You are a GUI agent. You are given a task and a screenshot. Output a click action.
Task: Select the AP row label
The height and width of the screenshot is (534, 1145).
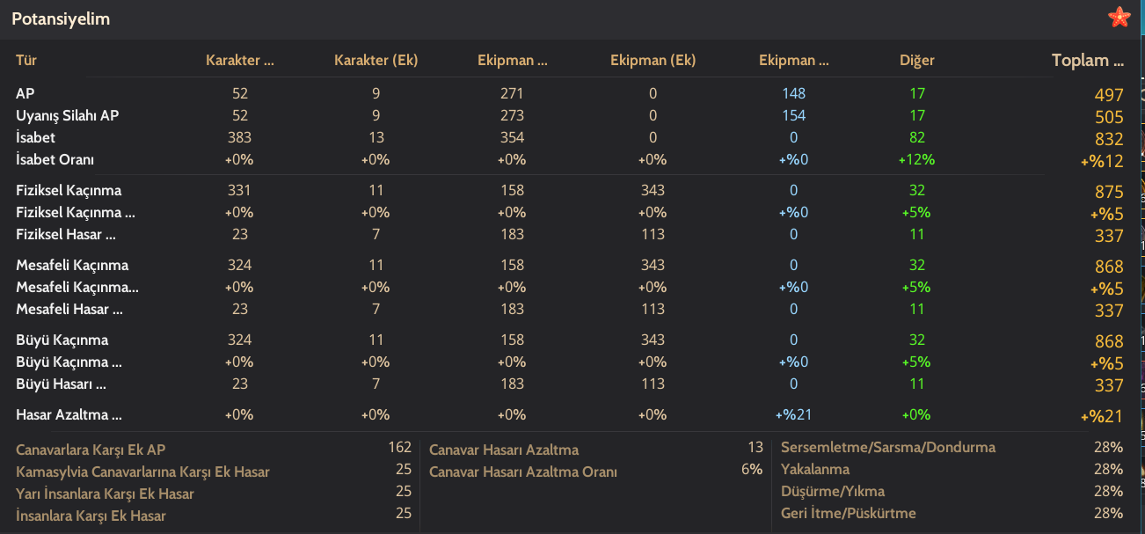coord(26,93)
